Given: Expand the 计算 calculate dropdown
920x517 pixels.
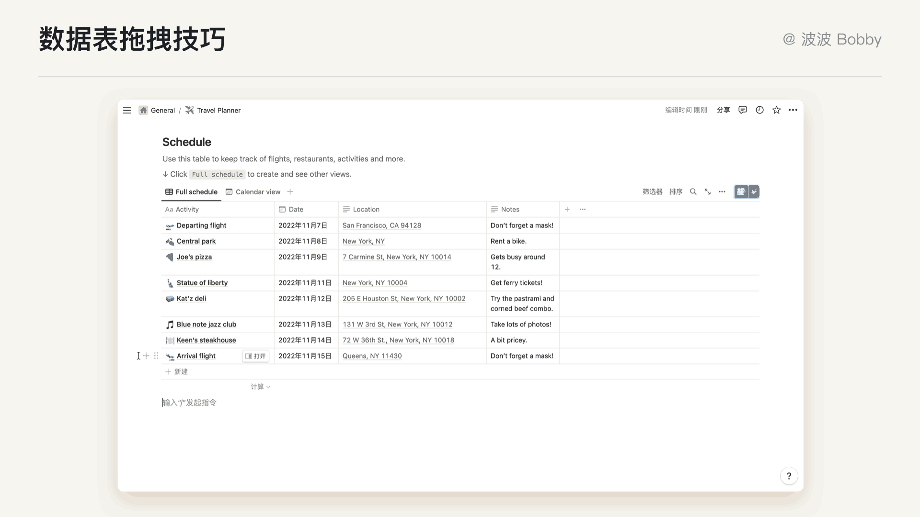Looking at the screenshot, I should coord(260,387).
